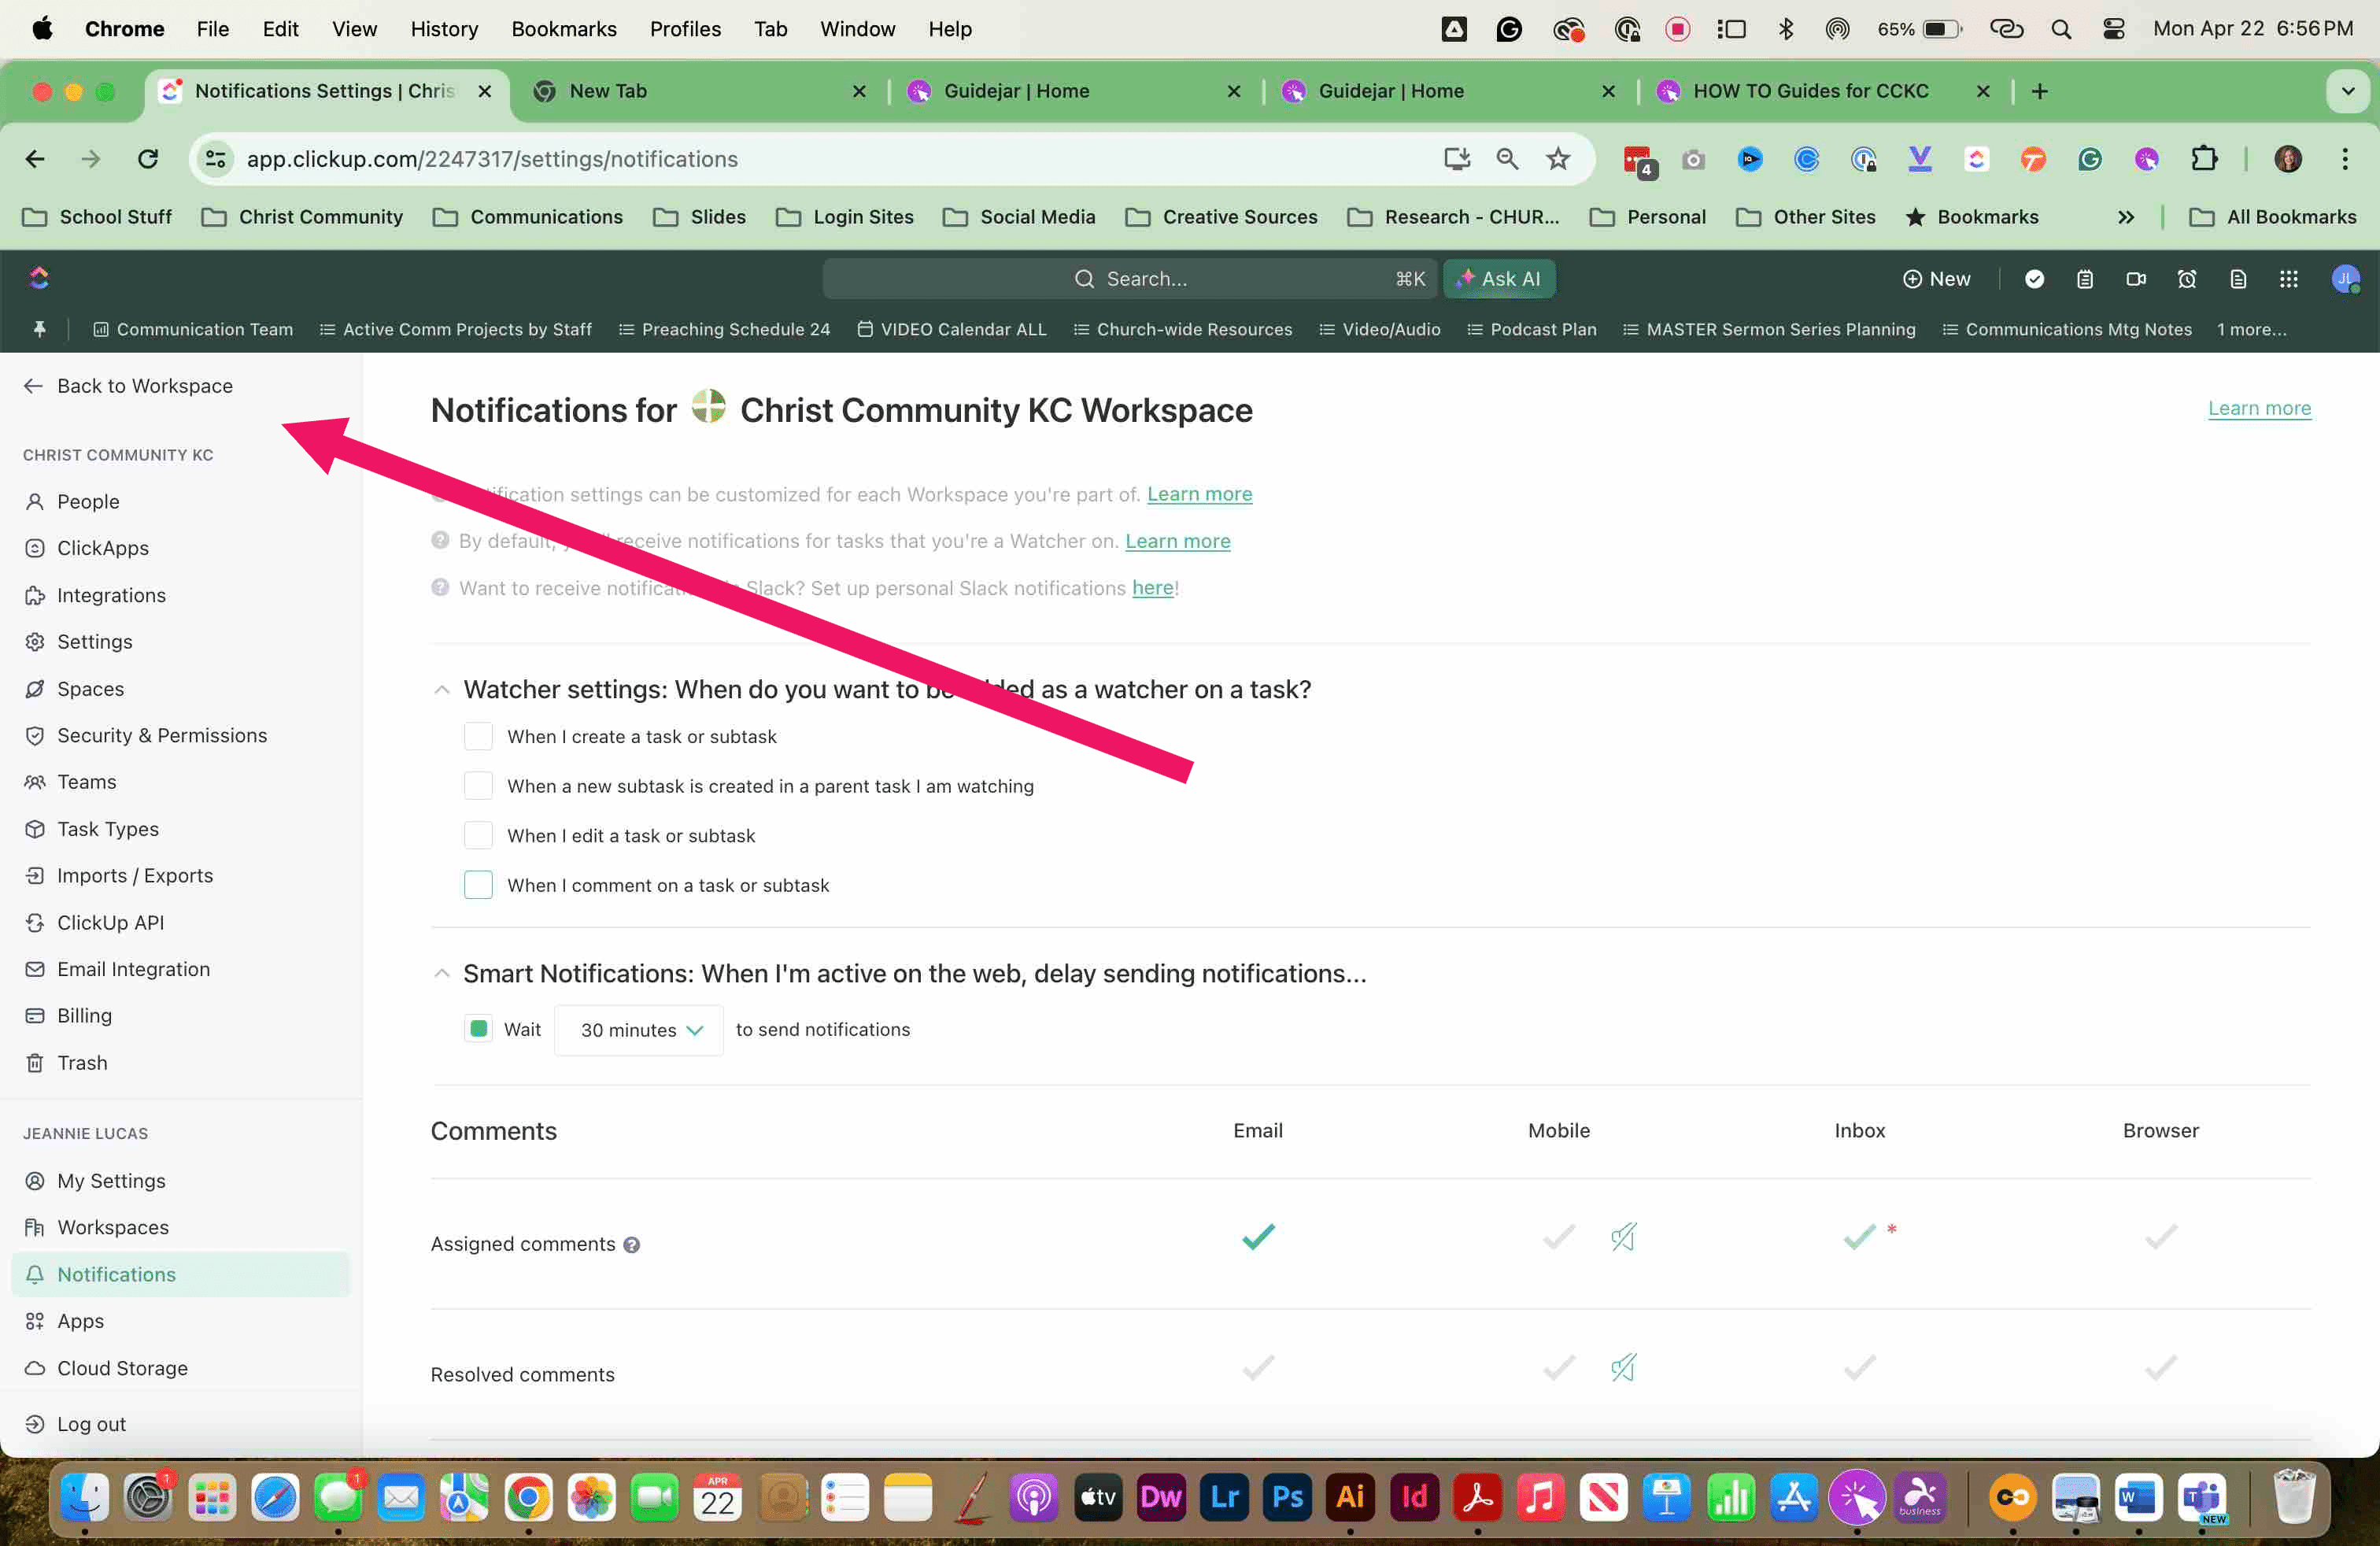Open Communication Team favorite

193,329
